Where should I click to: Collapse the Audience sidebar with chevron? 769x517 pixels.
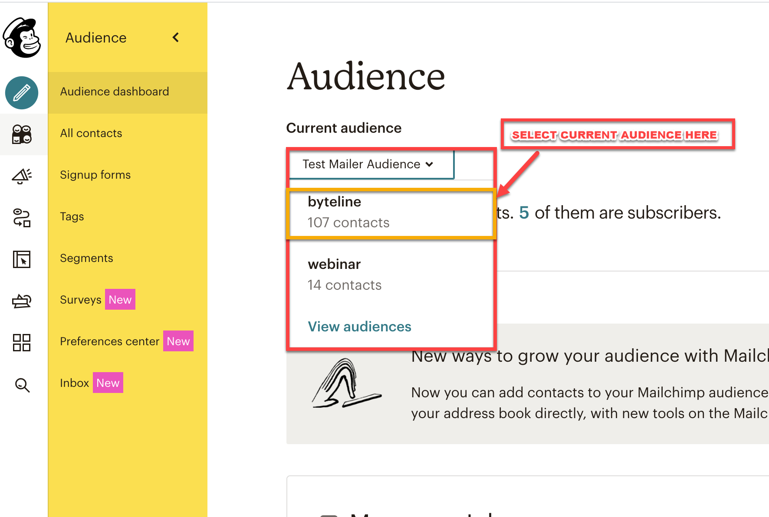click(x=176, y=38)
